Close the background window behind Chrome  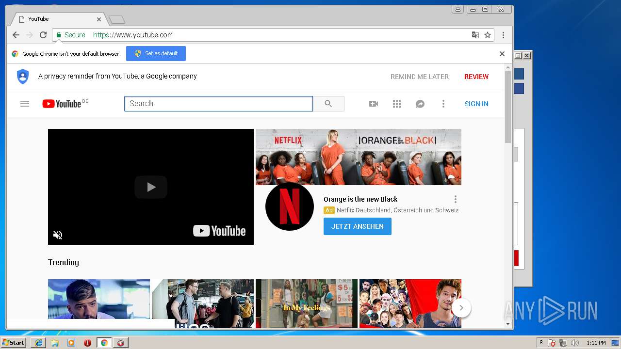(527, 56)
